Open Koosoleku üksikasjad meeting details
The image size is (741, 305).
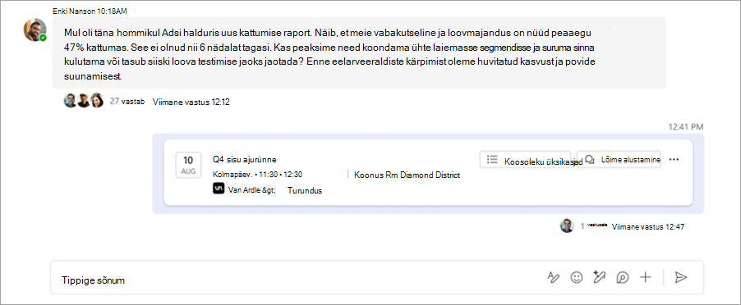point(525,159)
